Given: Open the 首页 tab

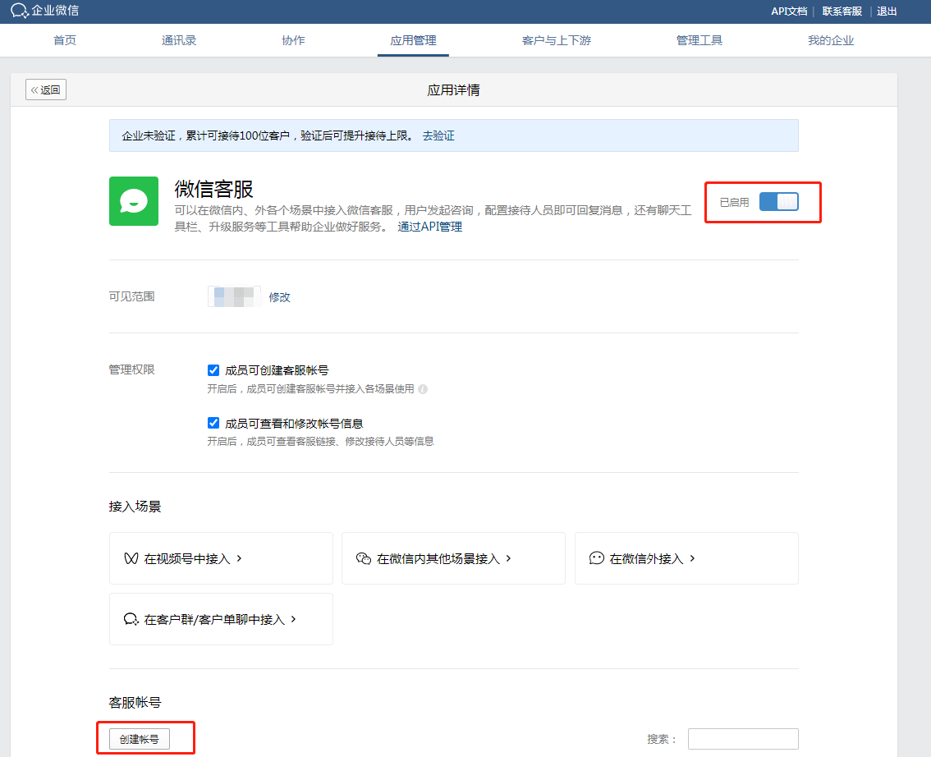Looking at the screenshot, I should pyautogui.click(x=65, y=40).
